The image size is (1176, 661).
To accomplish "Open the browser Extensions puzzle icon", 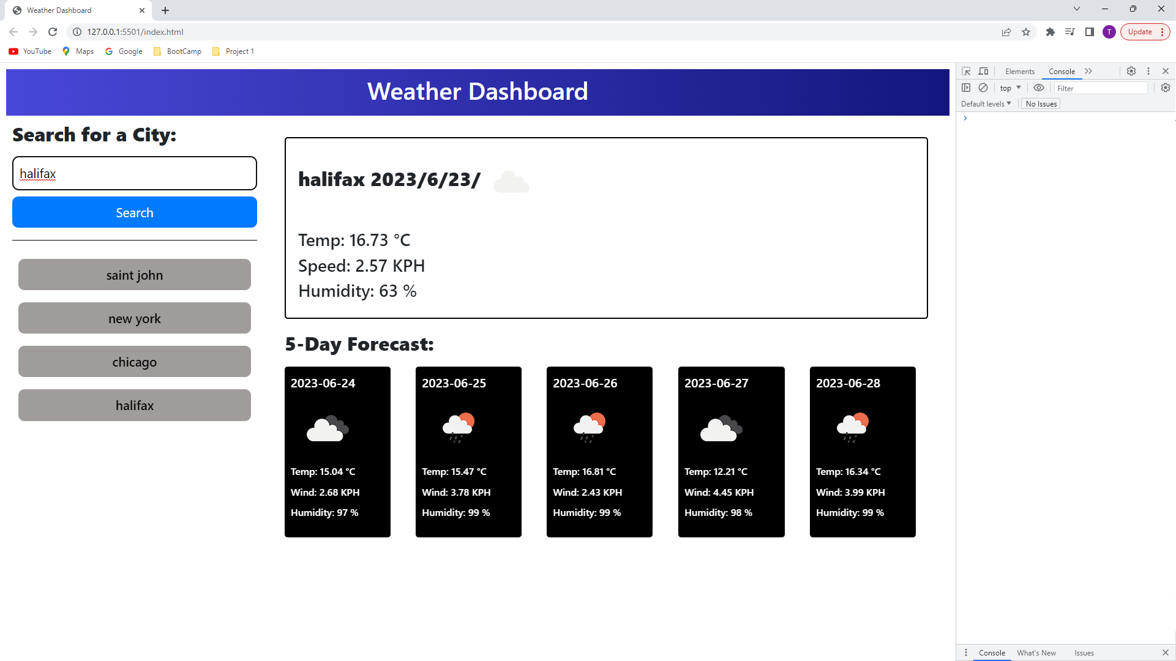I will click(x=1051, y=32).
